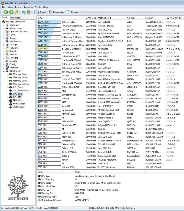Image resolution: width=184 pixels, height=211 pixels.
Task: Open the Results toolbar button
Action: tap(72, 12)
